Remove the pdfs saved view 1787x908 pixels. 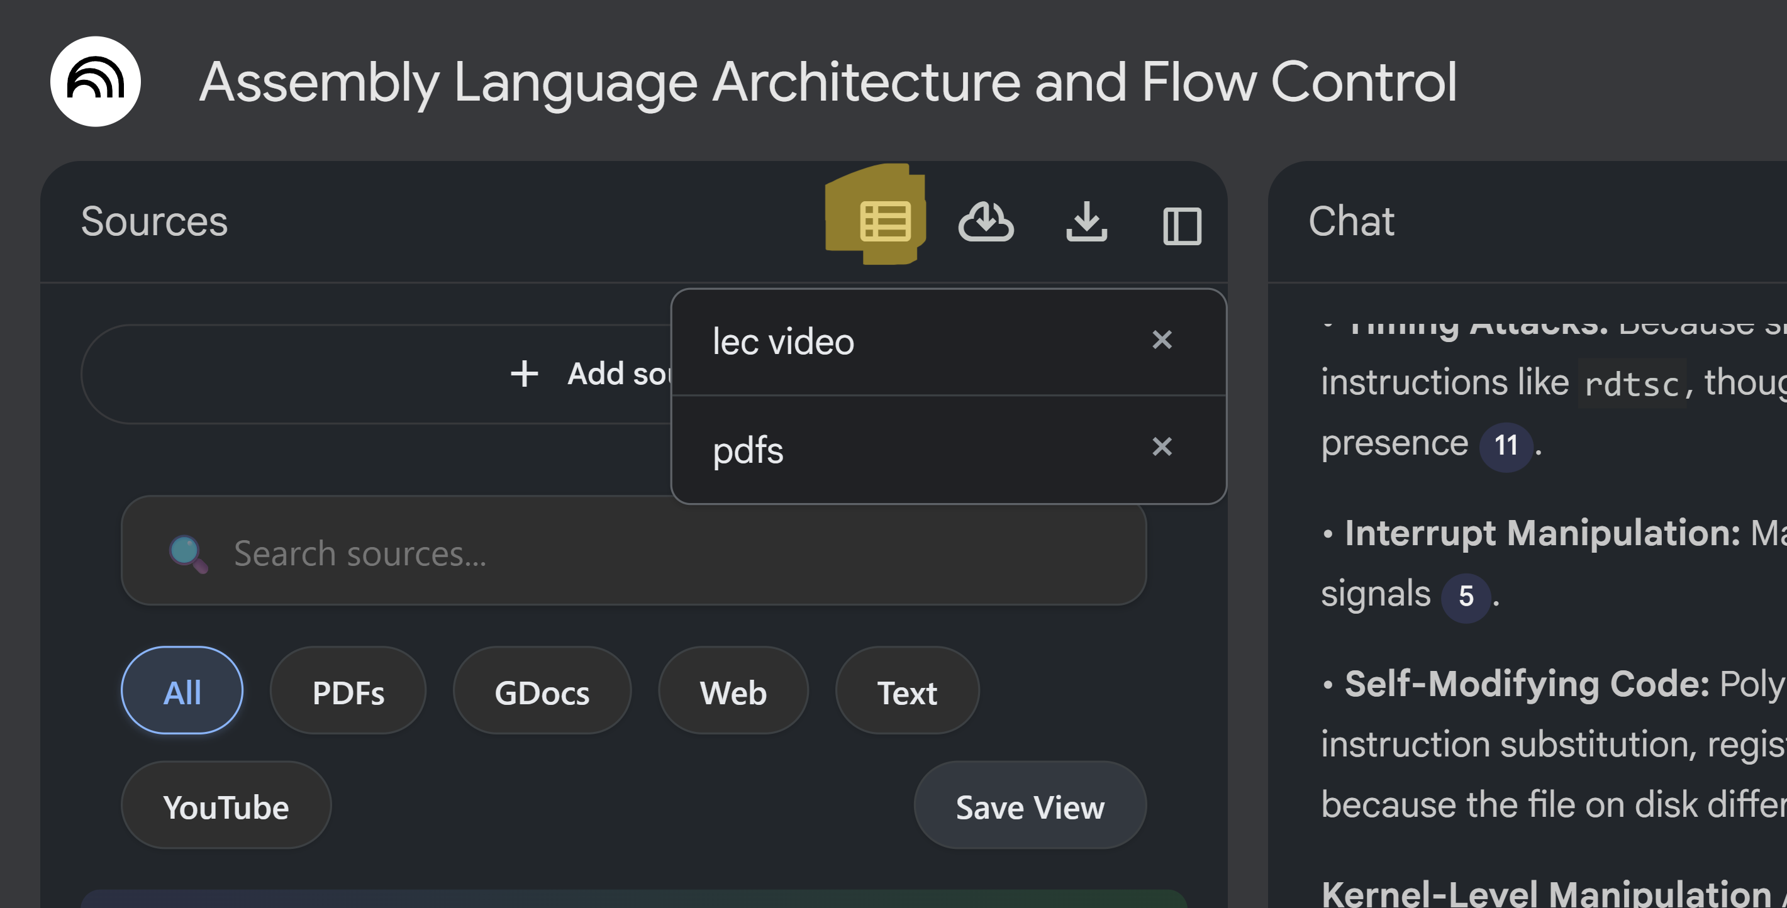(x=1162, y=446)
